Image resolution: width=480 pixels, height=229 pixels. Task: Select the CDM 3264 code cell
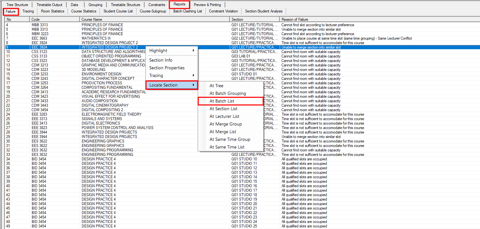[x=39, y=88]
